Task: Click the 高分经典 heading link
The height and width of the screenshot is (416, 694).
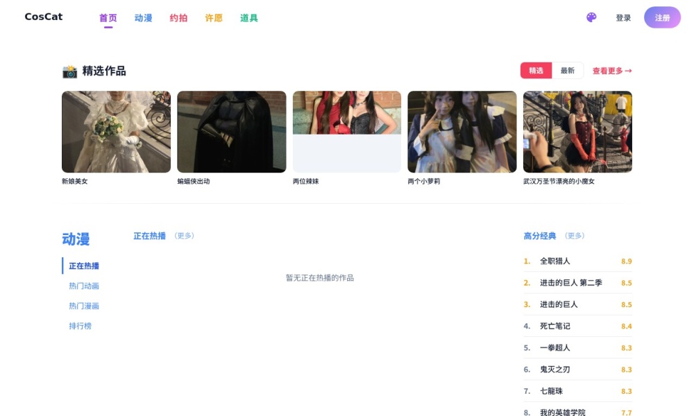Action: 540,236
